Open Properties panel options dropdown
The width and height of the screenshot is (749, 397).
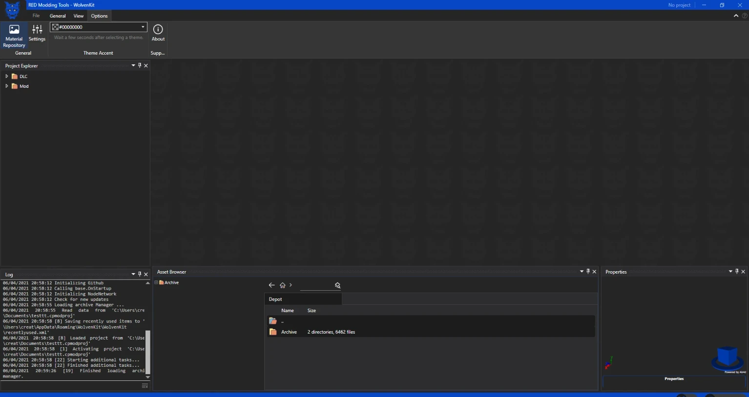(x=730, y=272)
